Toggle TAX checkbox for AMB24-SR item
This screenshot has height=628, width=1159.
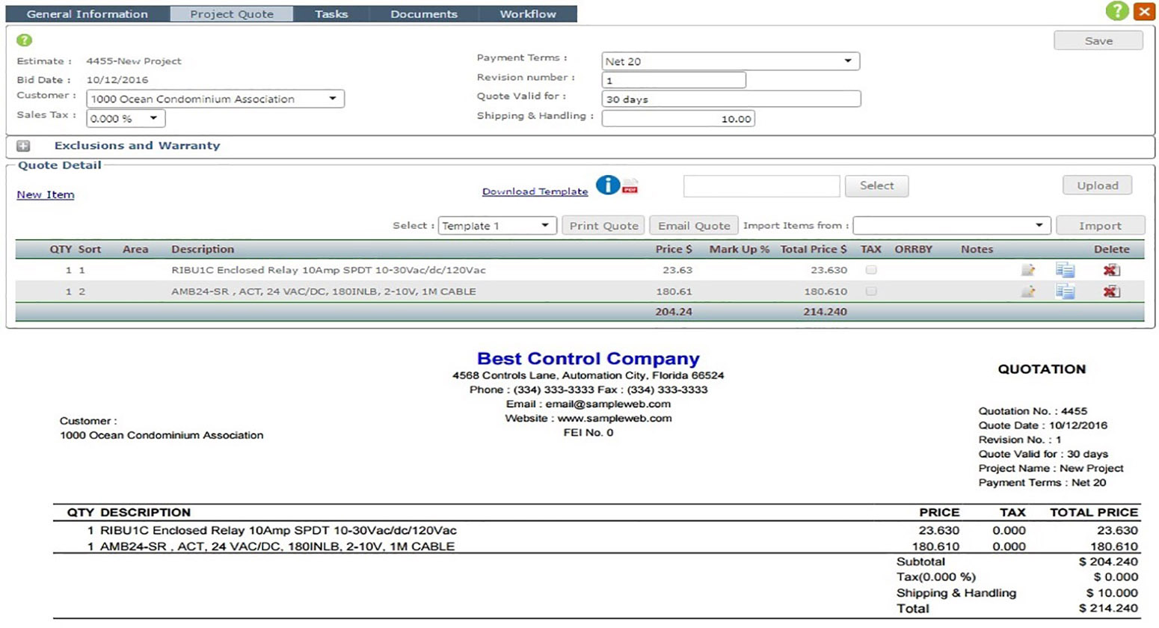click(871, 292)
